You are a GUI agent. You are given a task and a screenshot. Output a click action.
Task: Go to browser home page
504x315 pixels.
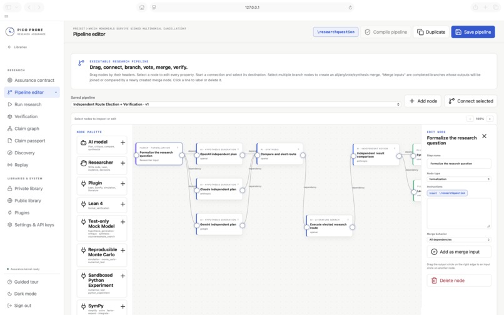click(x=142, y=7)
